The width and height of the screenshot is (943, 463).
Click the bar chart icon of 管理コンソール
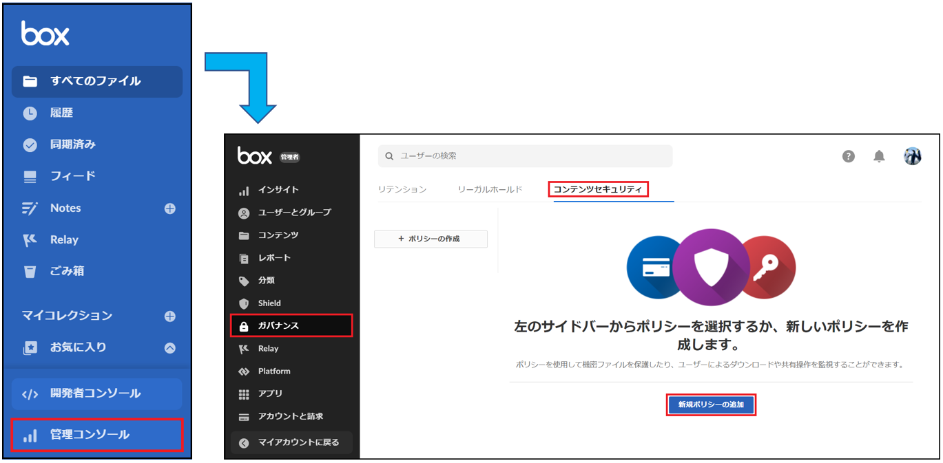click(30, 435)
